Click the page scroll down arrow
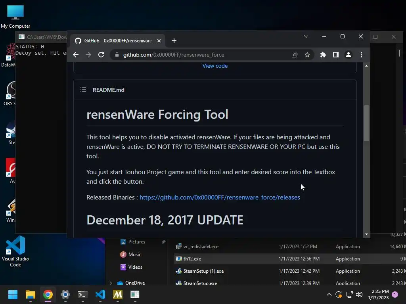Image resolution: width=406 pixels, height=304 pixels. 366,234
